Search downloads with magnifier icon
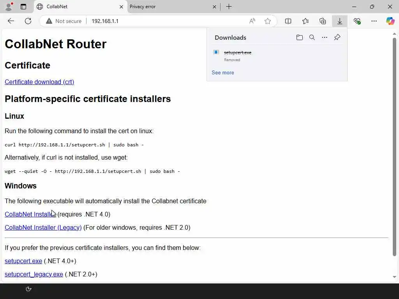The height and width of the screenshot is (299, 399). (x=312, y=38)
